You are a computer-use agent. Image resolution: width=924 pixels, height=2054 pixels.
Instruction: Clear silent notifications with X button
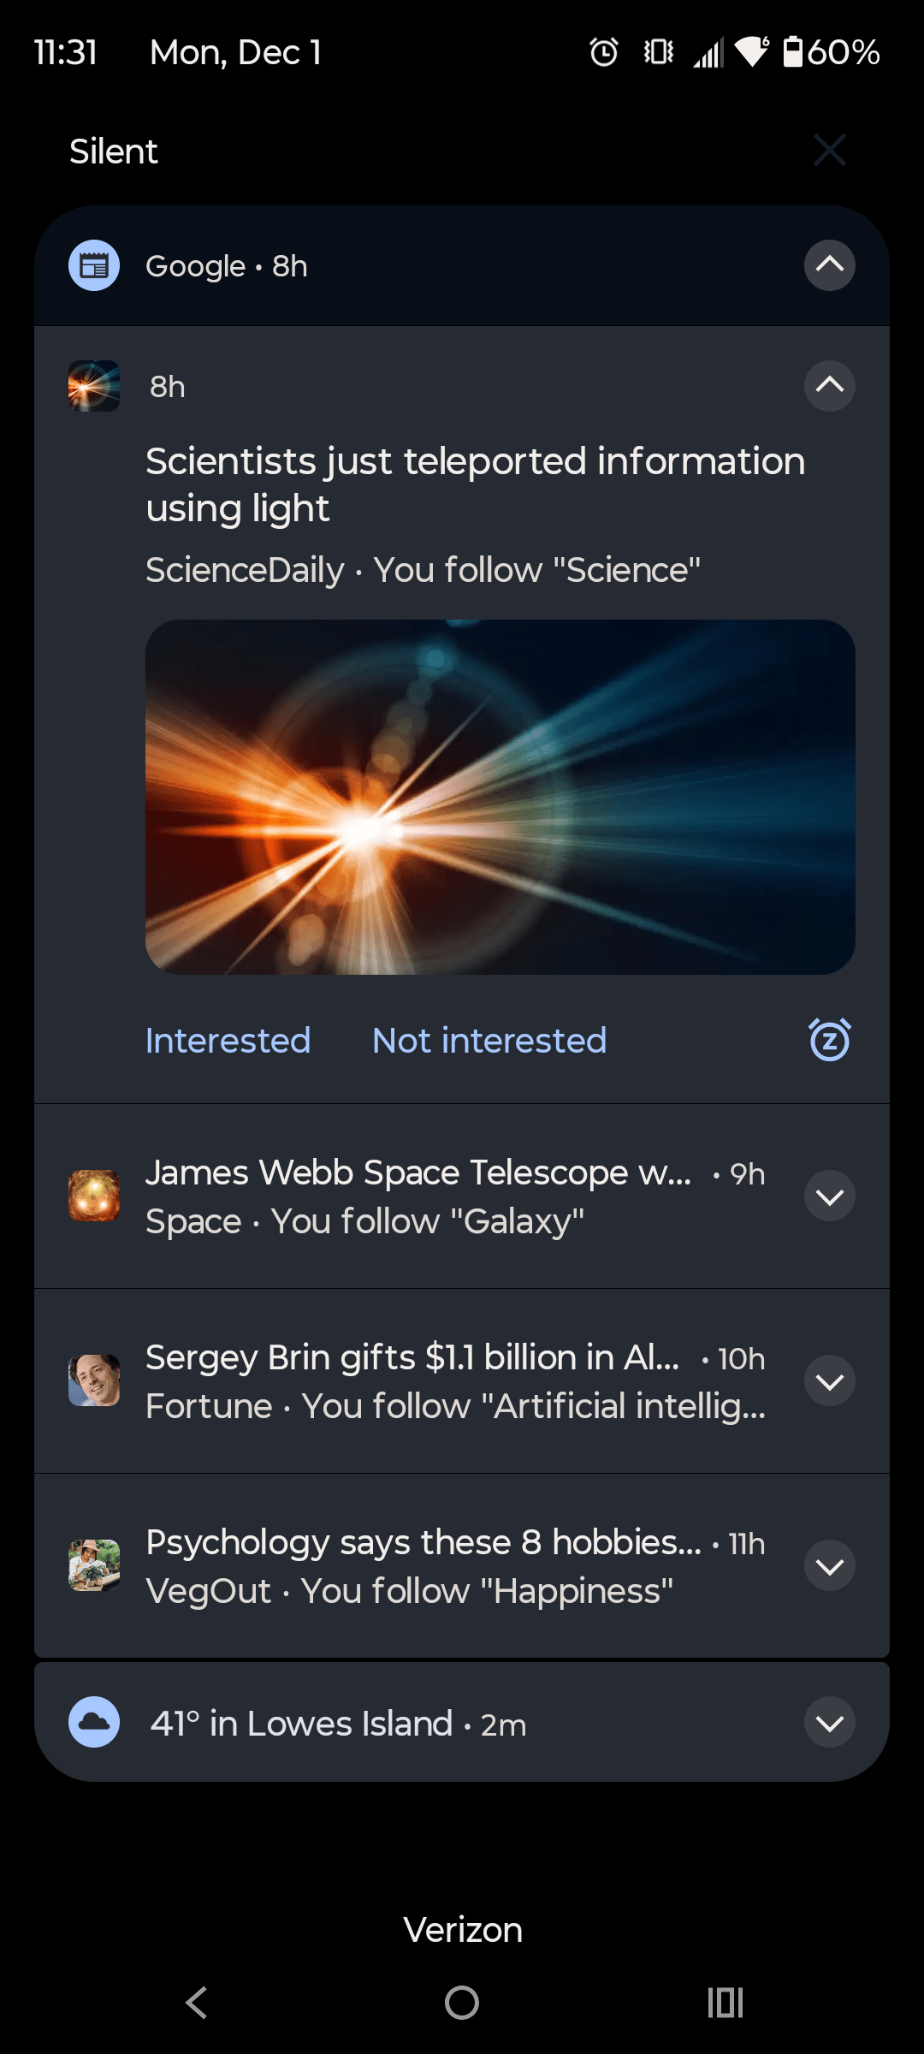(x=829, y=150)
